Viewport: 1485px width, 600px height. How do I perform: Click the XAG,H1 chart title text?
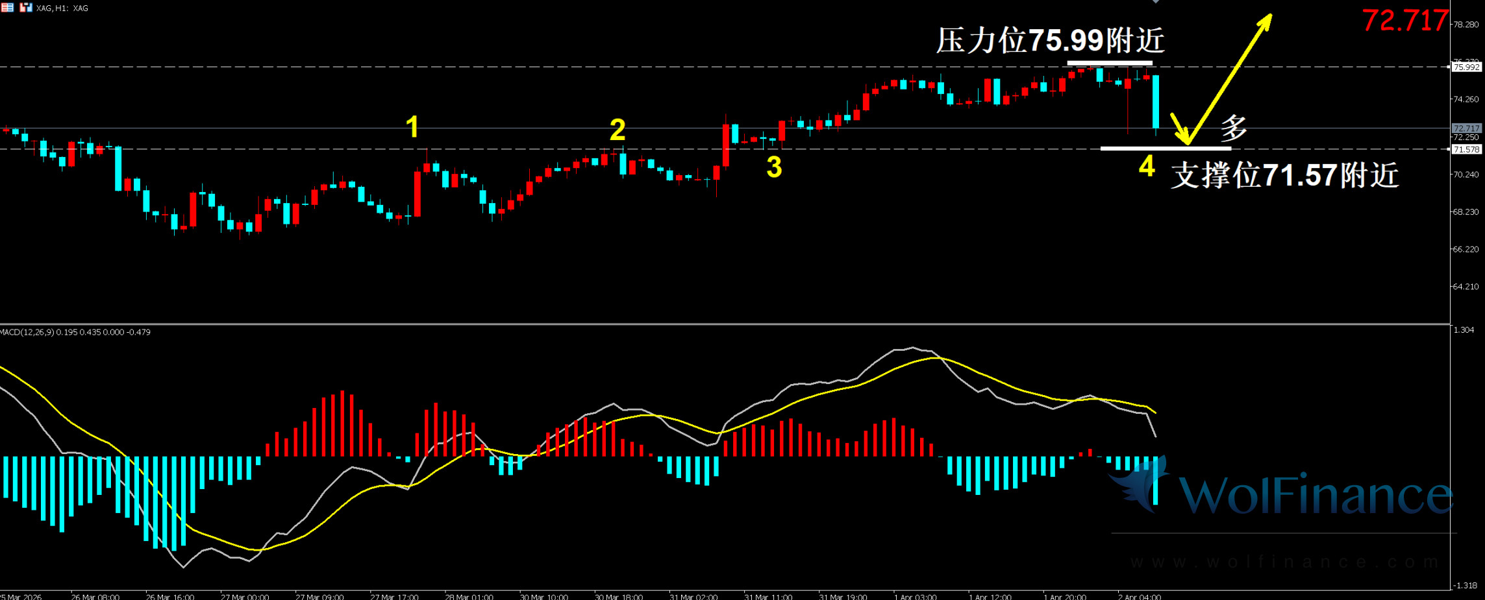[x=62, y=8]
